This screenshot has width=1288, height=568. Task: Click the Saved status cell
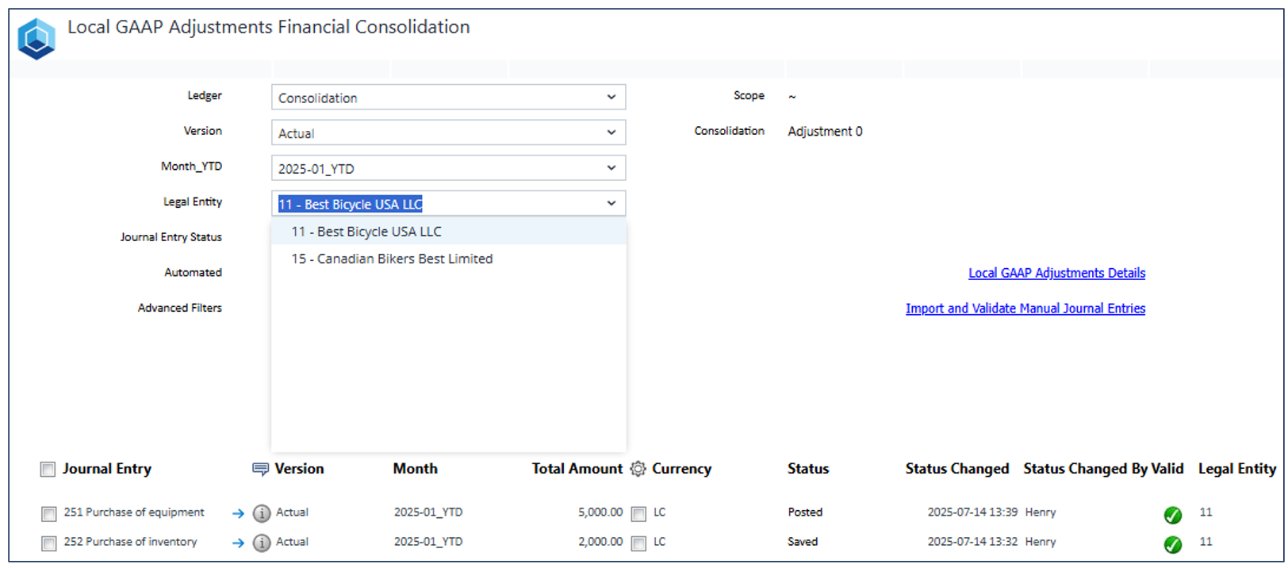point(803,542)
